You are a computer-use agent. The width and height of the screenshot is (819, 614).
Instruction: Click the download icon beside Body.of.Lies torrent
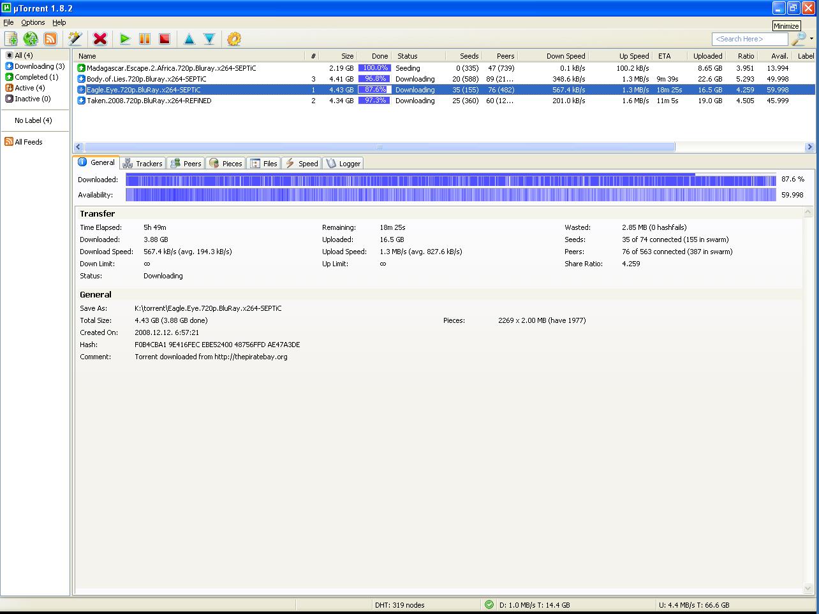pyautogui.click(x=81, y=79)
